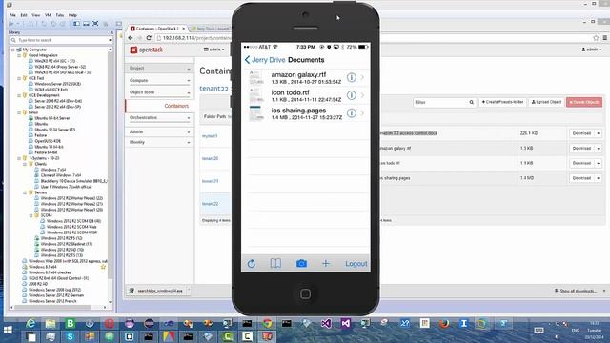Click Create Pseudo-folder button
Image resolution: width=610 pixels, height=343 pixels.
click(502, 102)
